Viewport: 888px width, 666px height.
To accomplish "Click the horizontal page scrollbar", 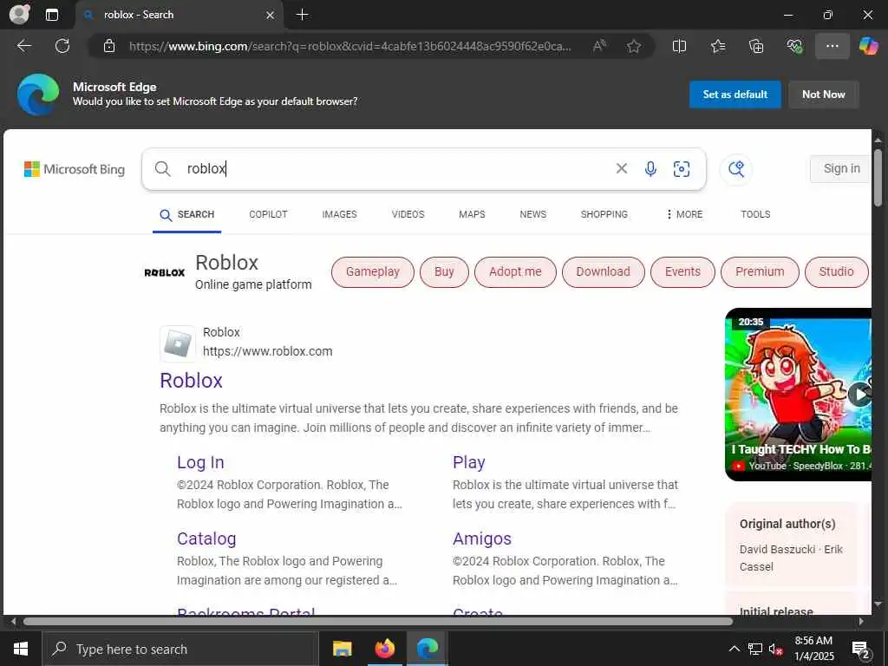I will click(x=378, y=621).
